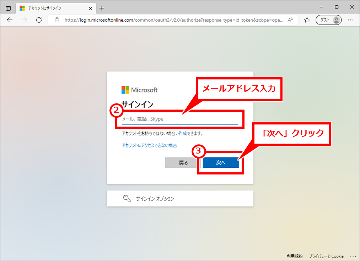
Task: Click the メール、電話、Skype input field
Action: [180, 119]
